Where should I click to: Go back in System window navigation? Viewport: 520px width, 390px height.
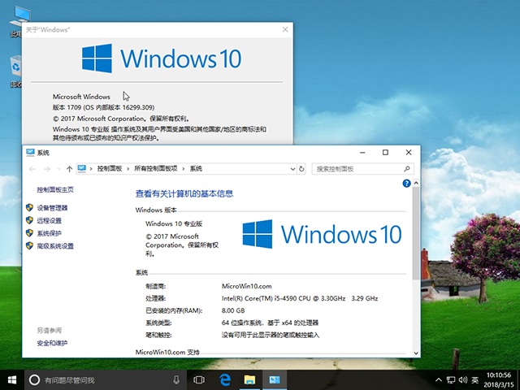(x=32, y=169)
